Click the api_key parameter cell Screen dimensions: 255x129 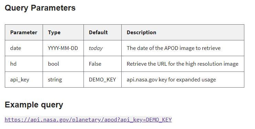tap(24, 80)
